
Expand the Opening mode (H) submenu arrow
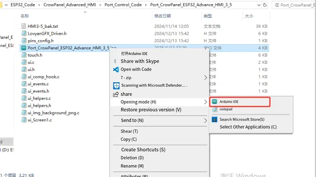point(205,102)
